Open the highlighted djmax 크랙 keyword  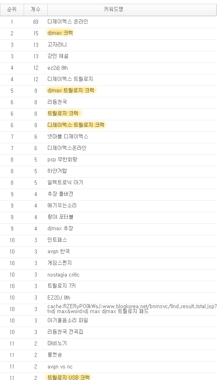point(60,33)
